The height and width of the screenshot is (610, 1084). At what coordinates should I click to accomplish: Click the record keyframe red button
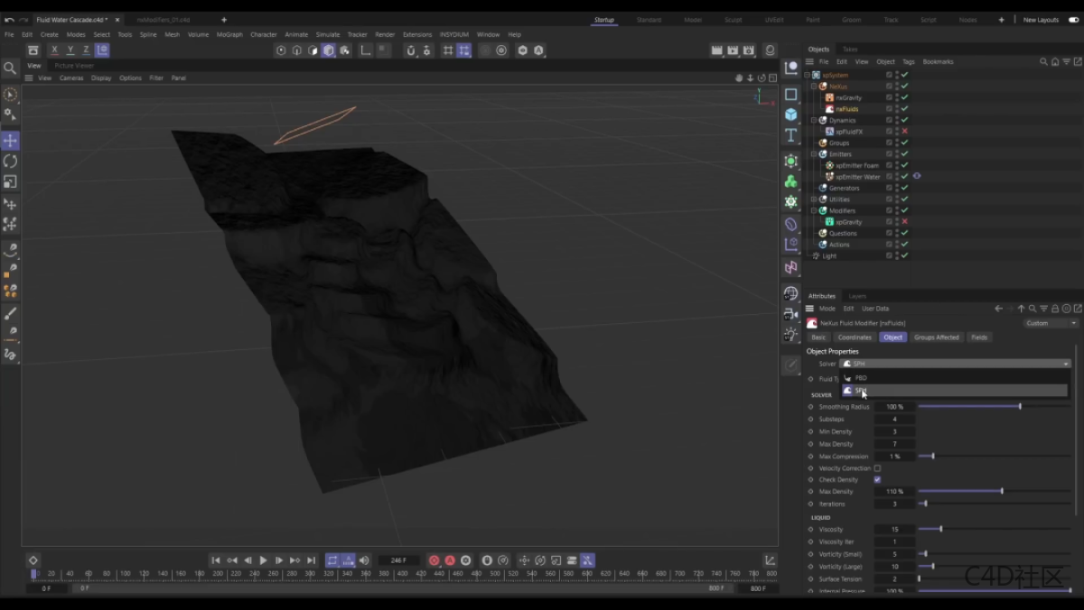(x=434, y=560)
